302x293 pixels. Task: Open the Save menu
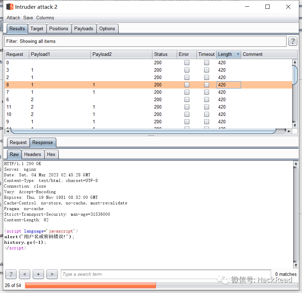pos(28,18)
